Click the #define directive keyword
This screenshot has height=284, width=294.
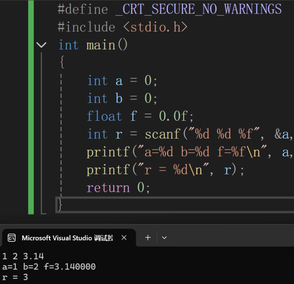coord(83,9)
